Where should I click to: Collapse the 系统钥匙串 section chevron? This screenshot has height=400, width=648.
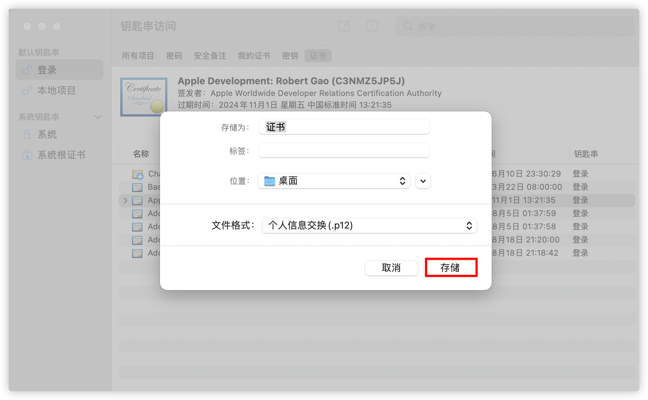[98, 117]
